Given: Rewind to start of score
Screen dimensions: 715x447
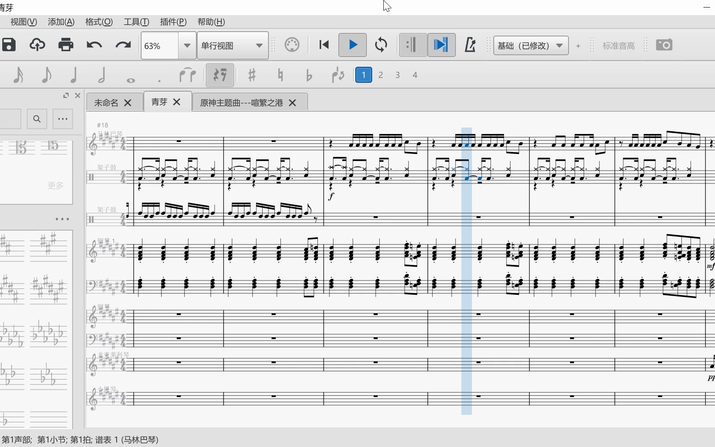Looking at the screenshot, I should [324, 45].
